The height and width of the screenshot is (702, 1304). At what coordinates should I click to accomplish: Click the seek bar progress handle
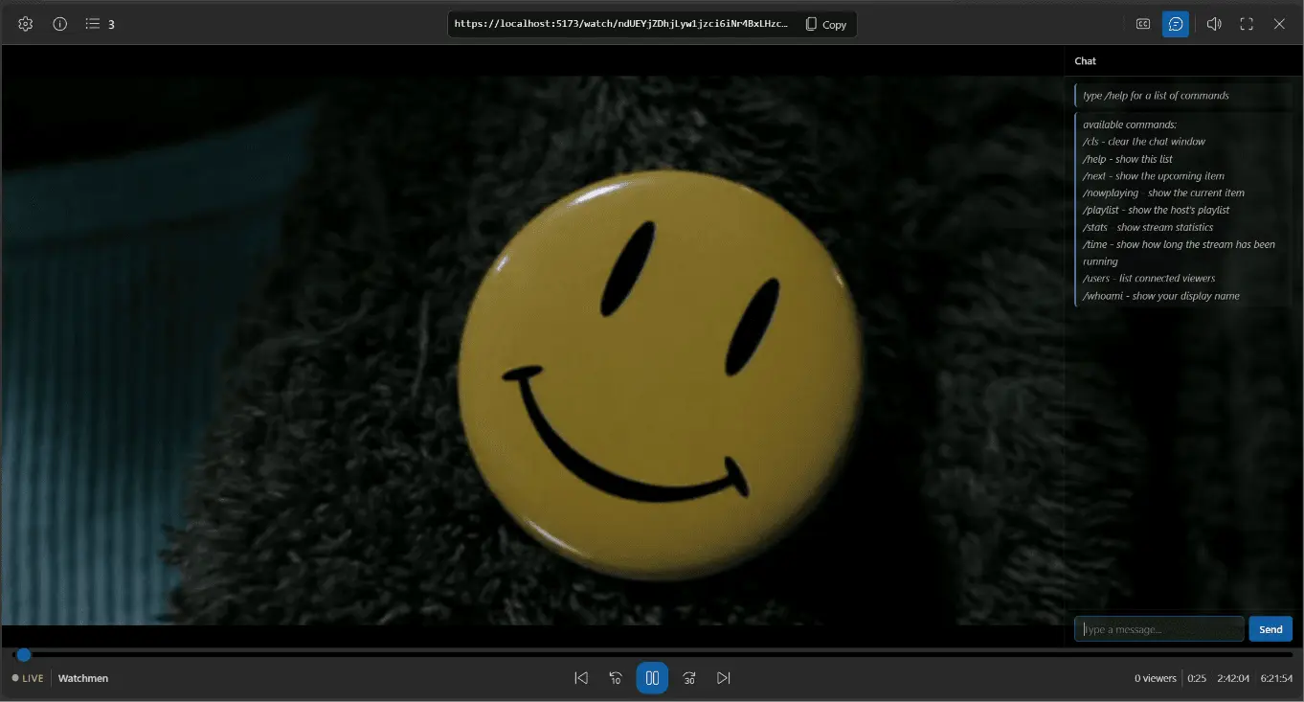24,655
